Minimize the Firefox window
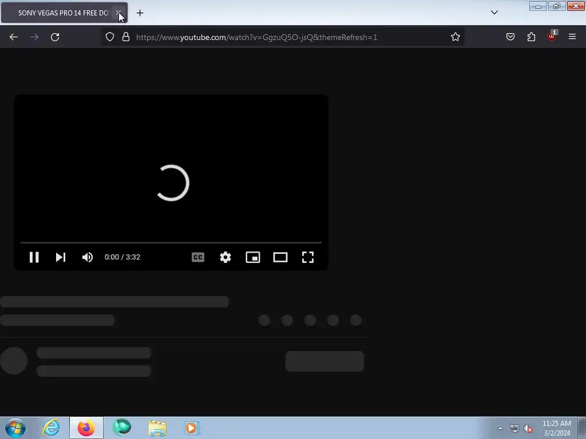 point(538,6)
